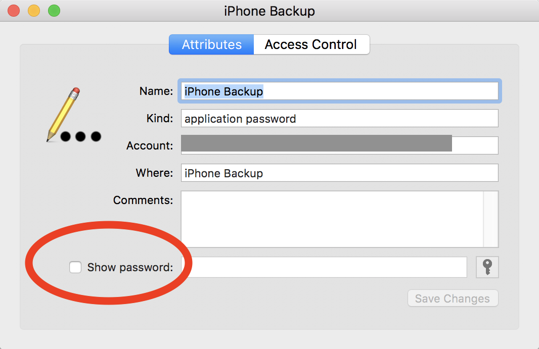Click the "Name:" field label
The width and height of the screenshot is (539, 349).
coord(156,91)
